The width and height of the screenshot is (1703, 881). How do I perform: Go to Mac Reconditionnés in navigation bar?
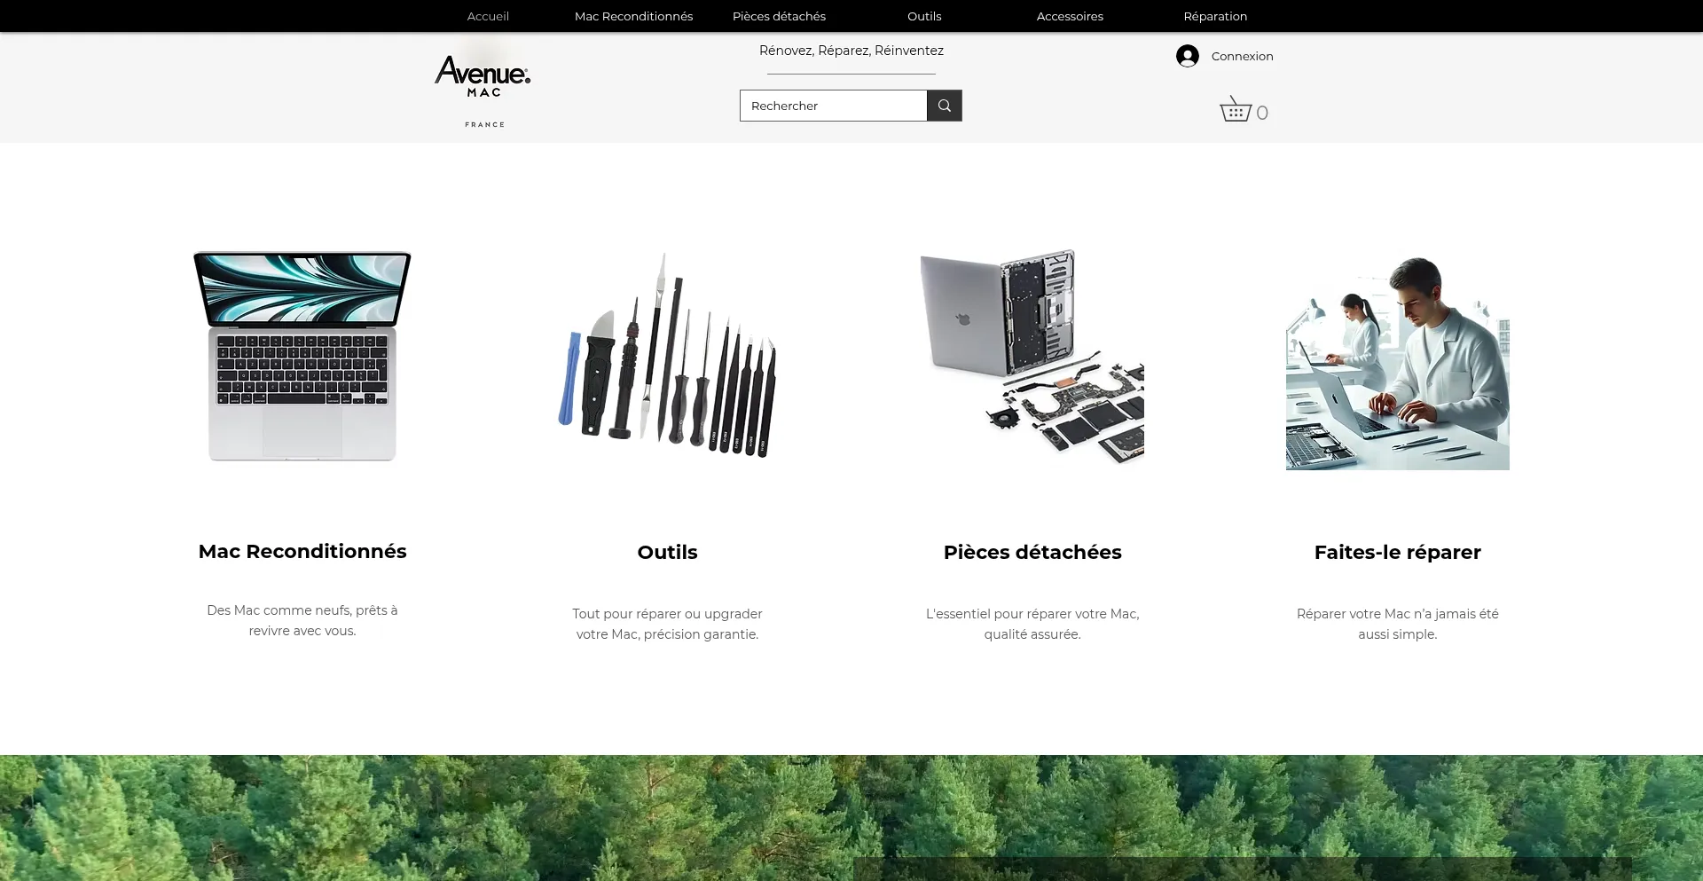pos(633,16)
